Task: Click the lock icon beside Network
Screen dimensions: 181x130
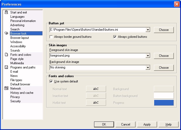Action: tap(6, 88)
